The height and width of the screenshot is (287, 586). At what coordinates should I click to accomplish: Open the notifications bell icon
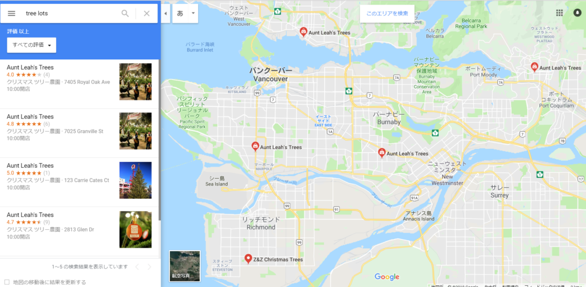click(x=577, y=13)
